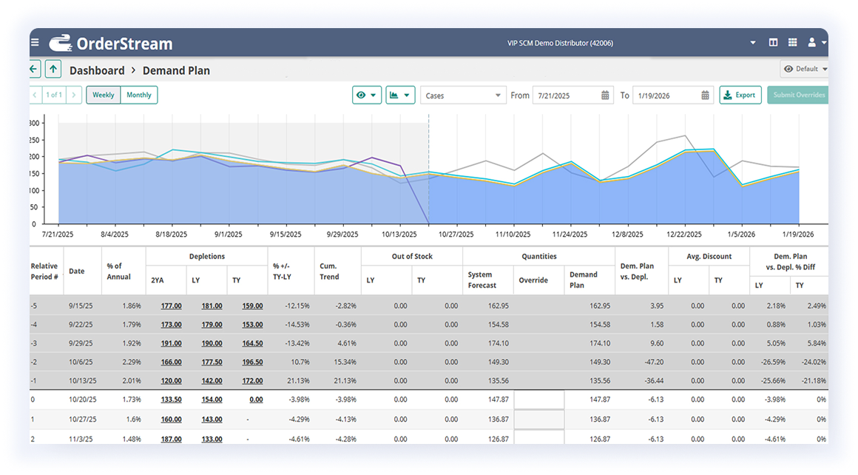Click the Export button
The height and width of the screenshot is (475, 858).
point(740,95)
